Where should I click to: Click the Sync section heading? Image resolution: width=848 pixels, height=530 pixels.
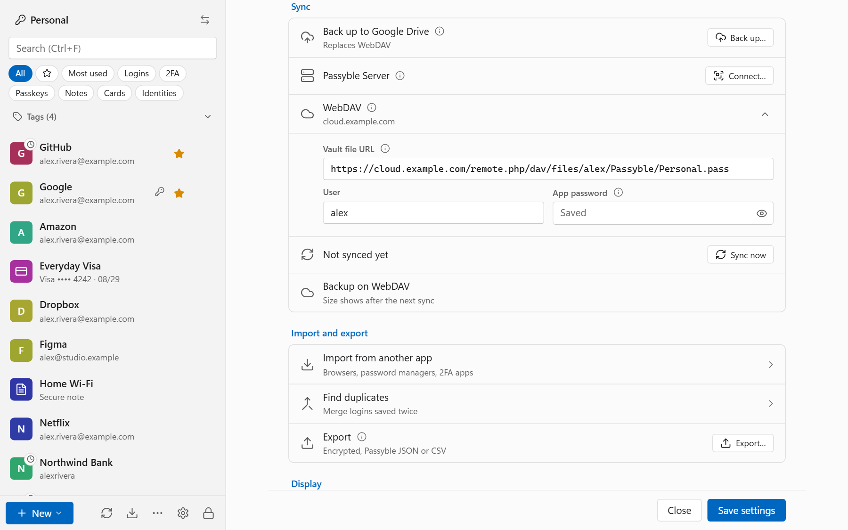301,7
